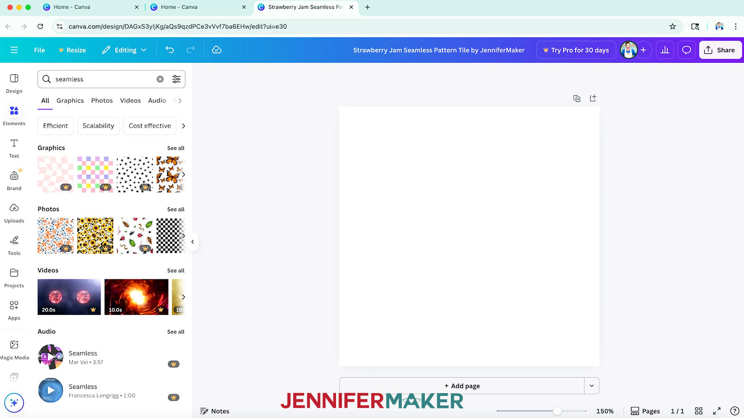Toggle the Pages thumbnail view
This screenshot has width=744, height=418.
645,411
